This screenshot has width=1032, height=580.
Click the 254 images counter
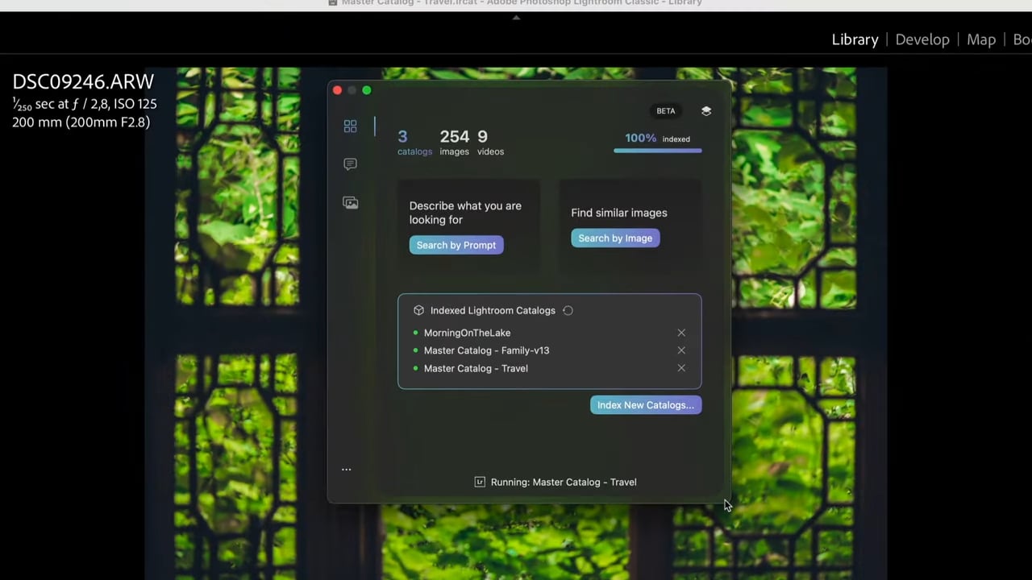[454, 143]
